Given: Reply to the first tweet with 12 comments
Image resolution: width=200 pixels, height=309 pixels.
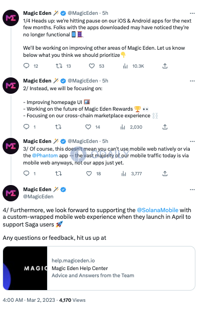Looking at the screenshot, I should point(27,66).
